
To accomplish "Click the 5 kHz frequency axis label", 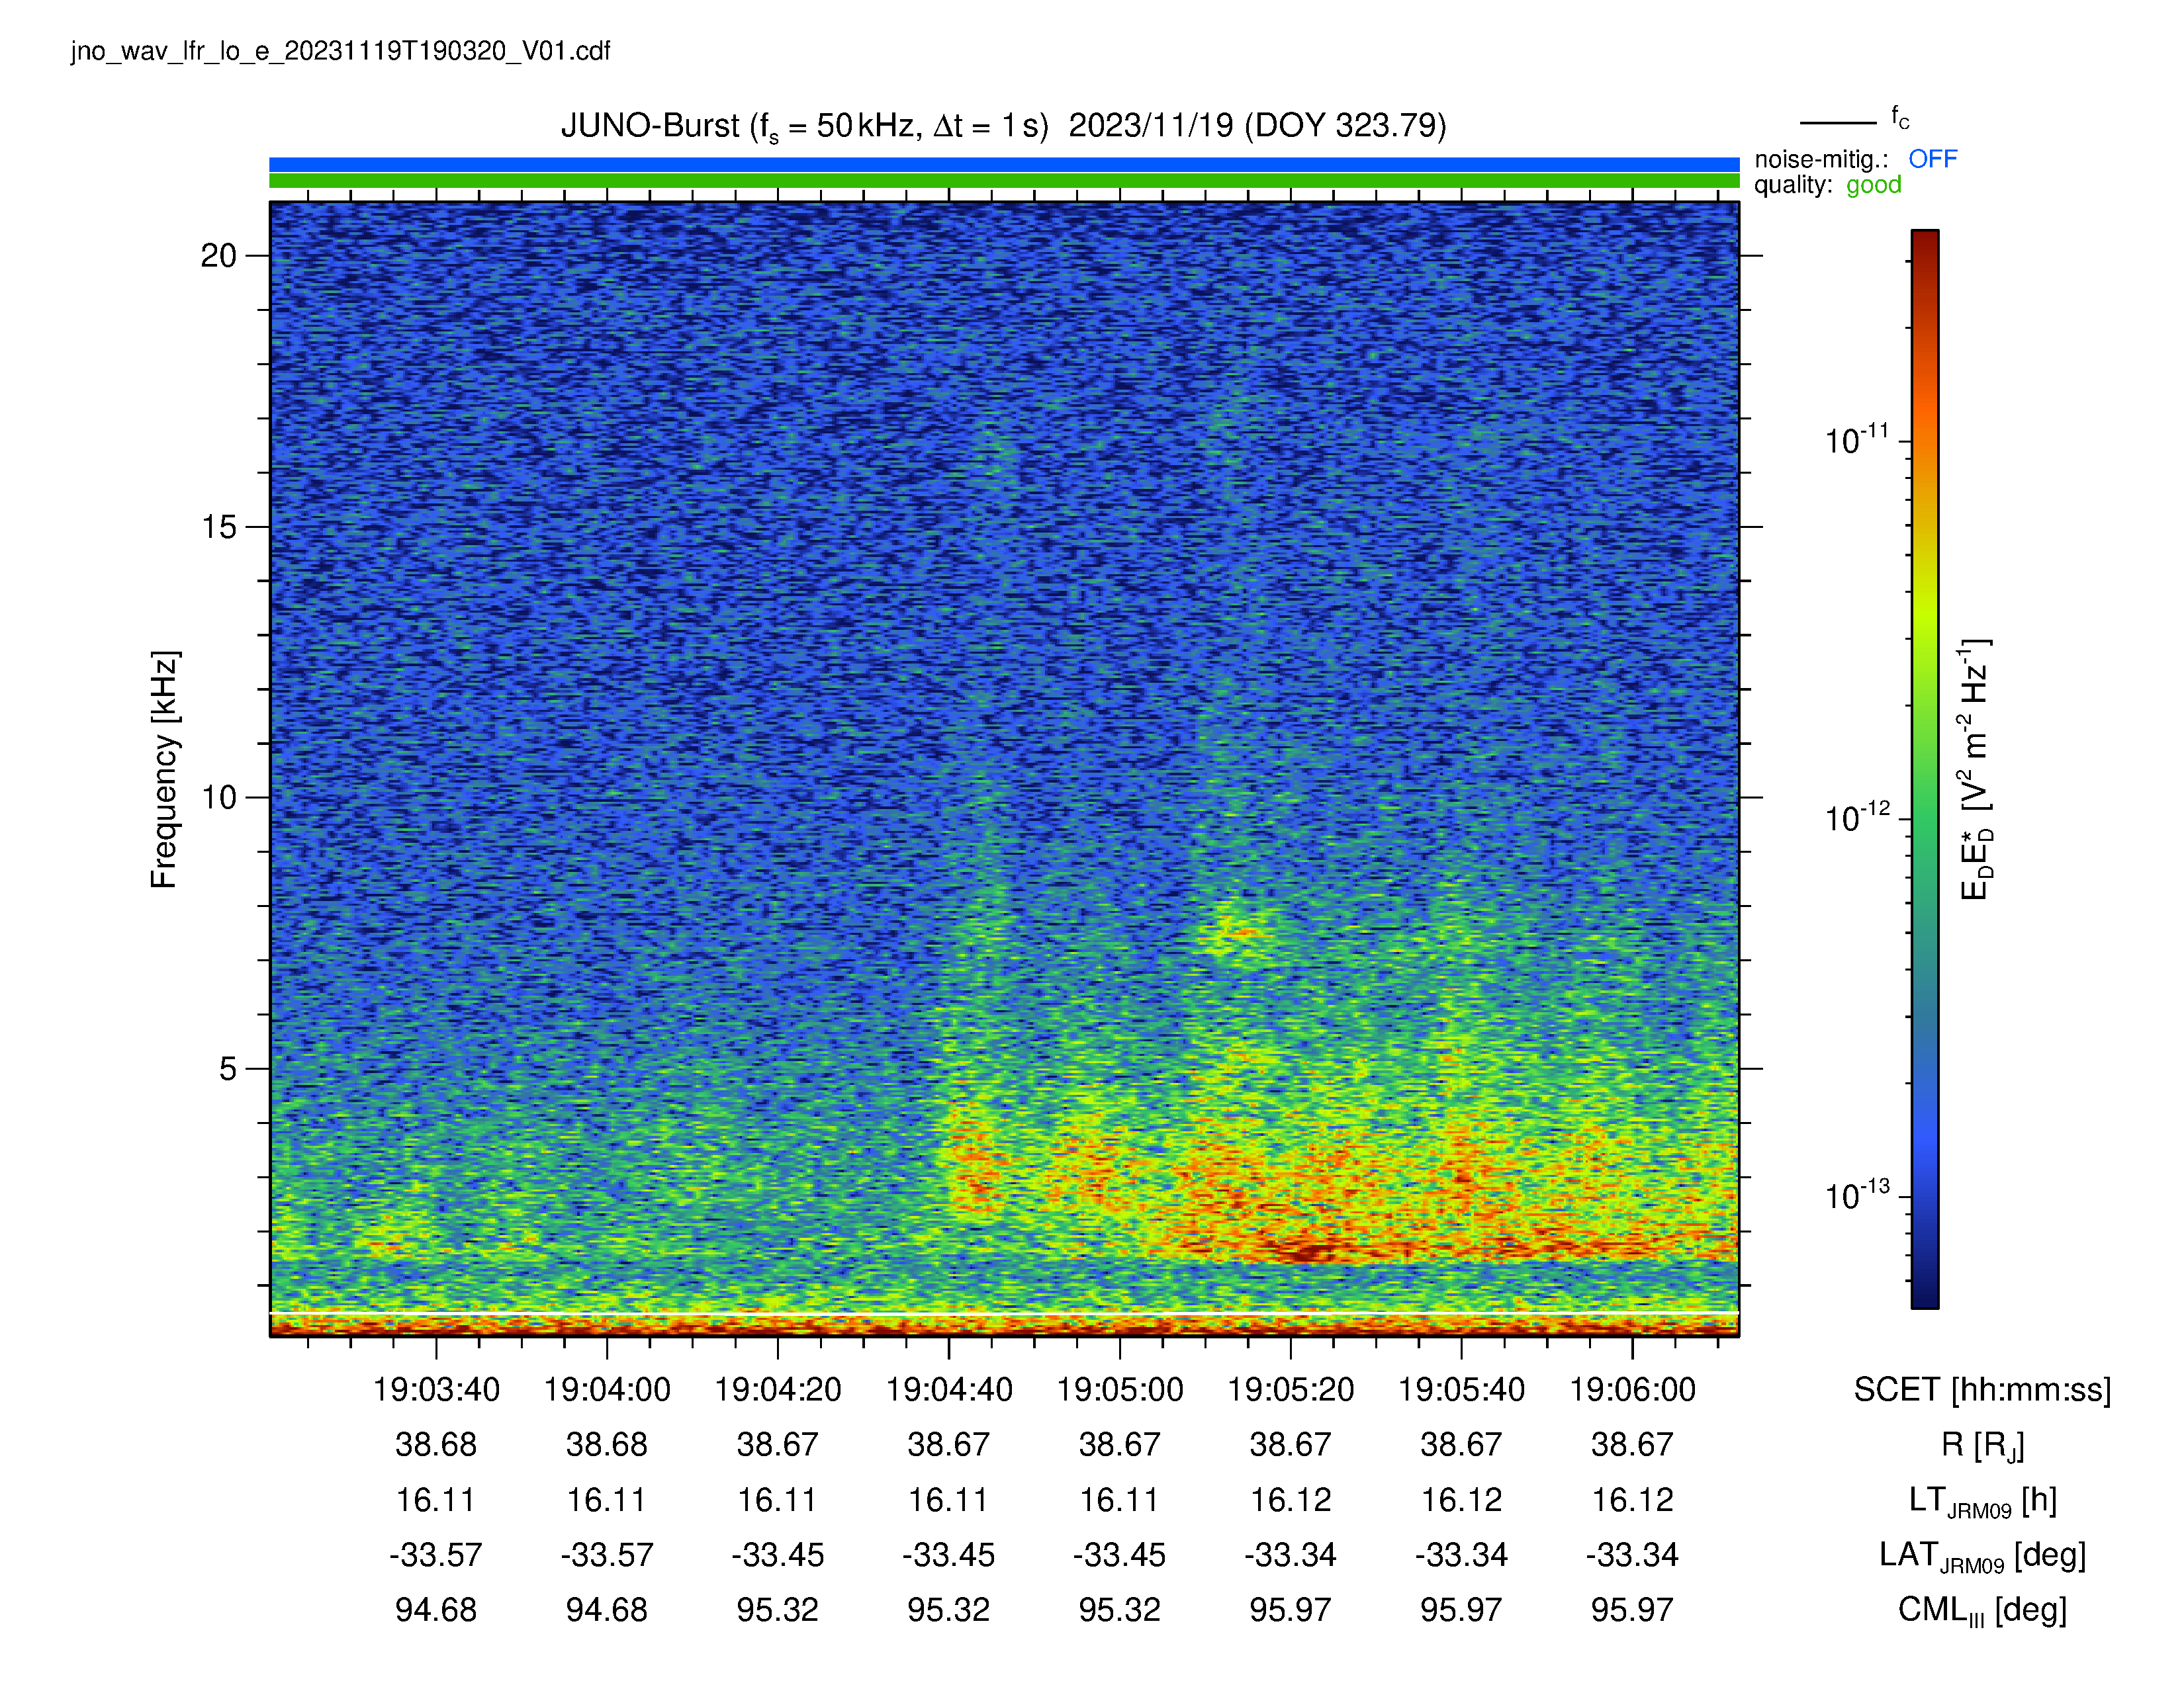I will (x=228, y=1068).
